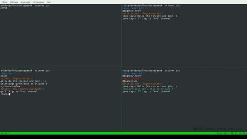
Task: Click the 'ate_message:@john:This is private !' line
Action: 24,84
